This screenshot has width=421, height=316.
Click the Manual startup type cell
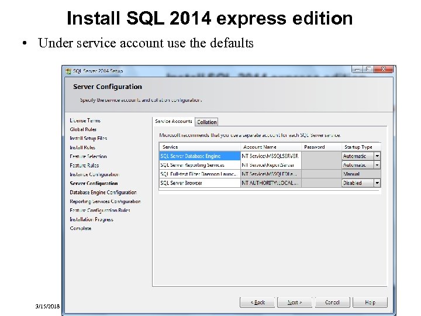pyautogui.click(x=361, y=174)
